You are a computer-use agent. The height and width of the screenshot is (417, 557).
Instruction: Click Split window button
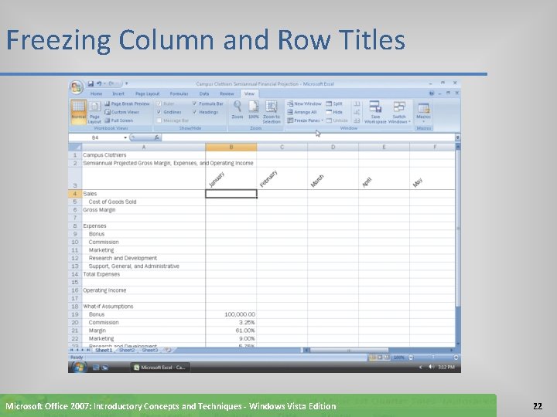coord(334,104)
